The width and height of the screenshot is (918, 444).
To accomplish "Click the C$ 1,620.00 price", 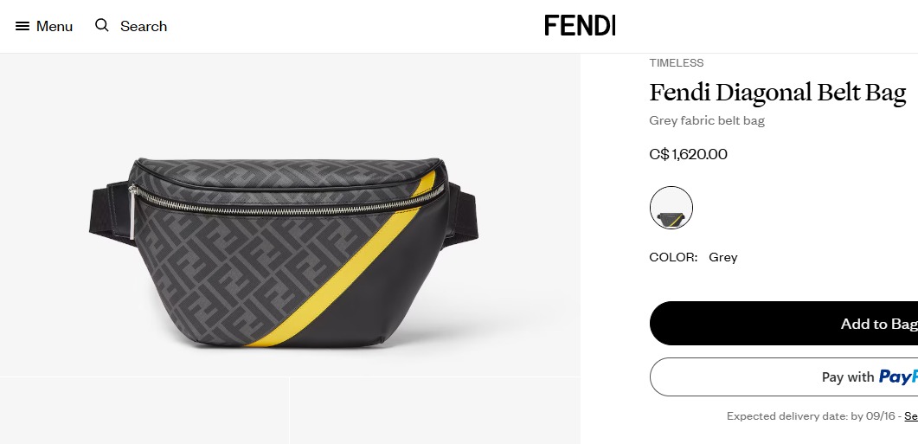I will [x=688, y=154].
